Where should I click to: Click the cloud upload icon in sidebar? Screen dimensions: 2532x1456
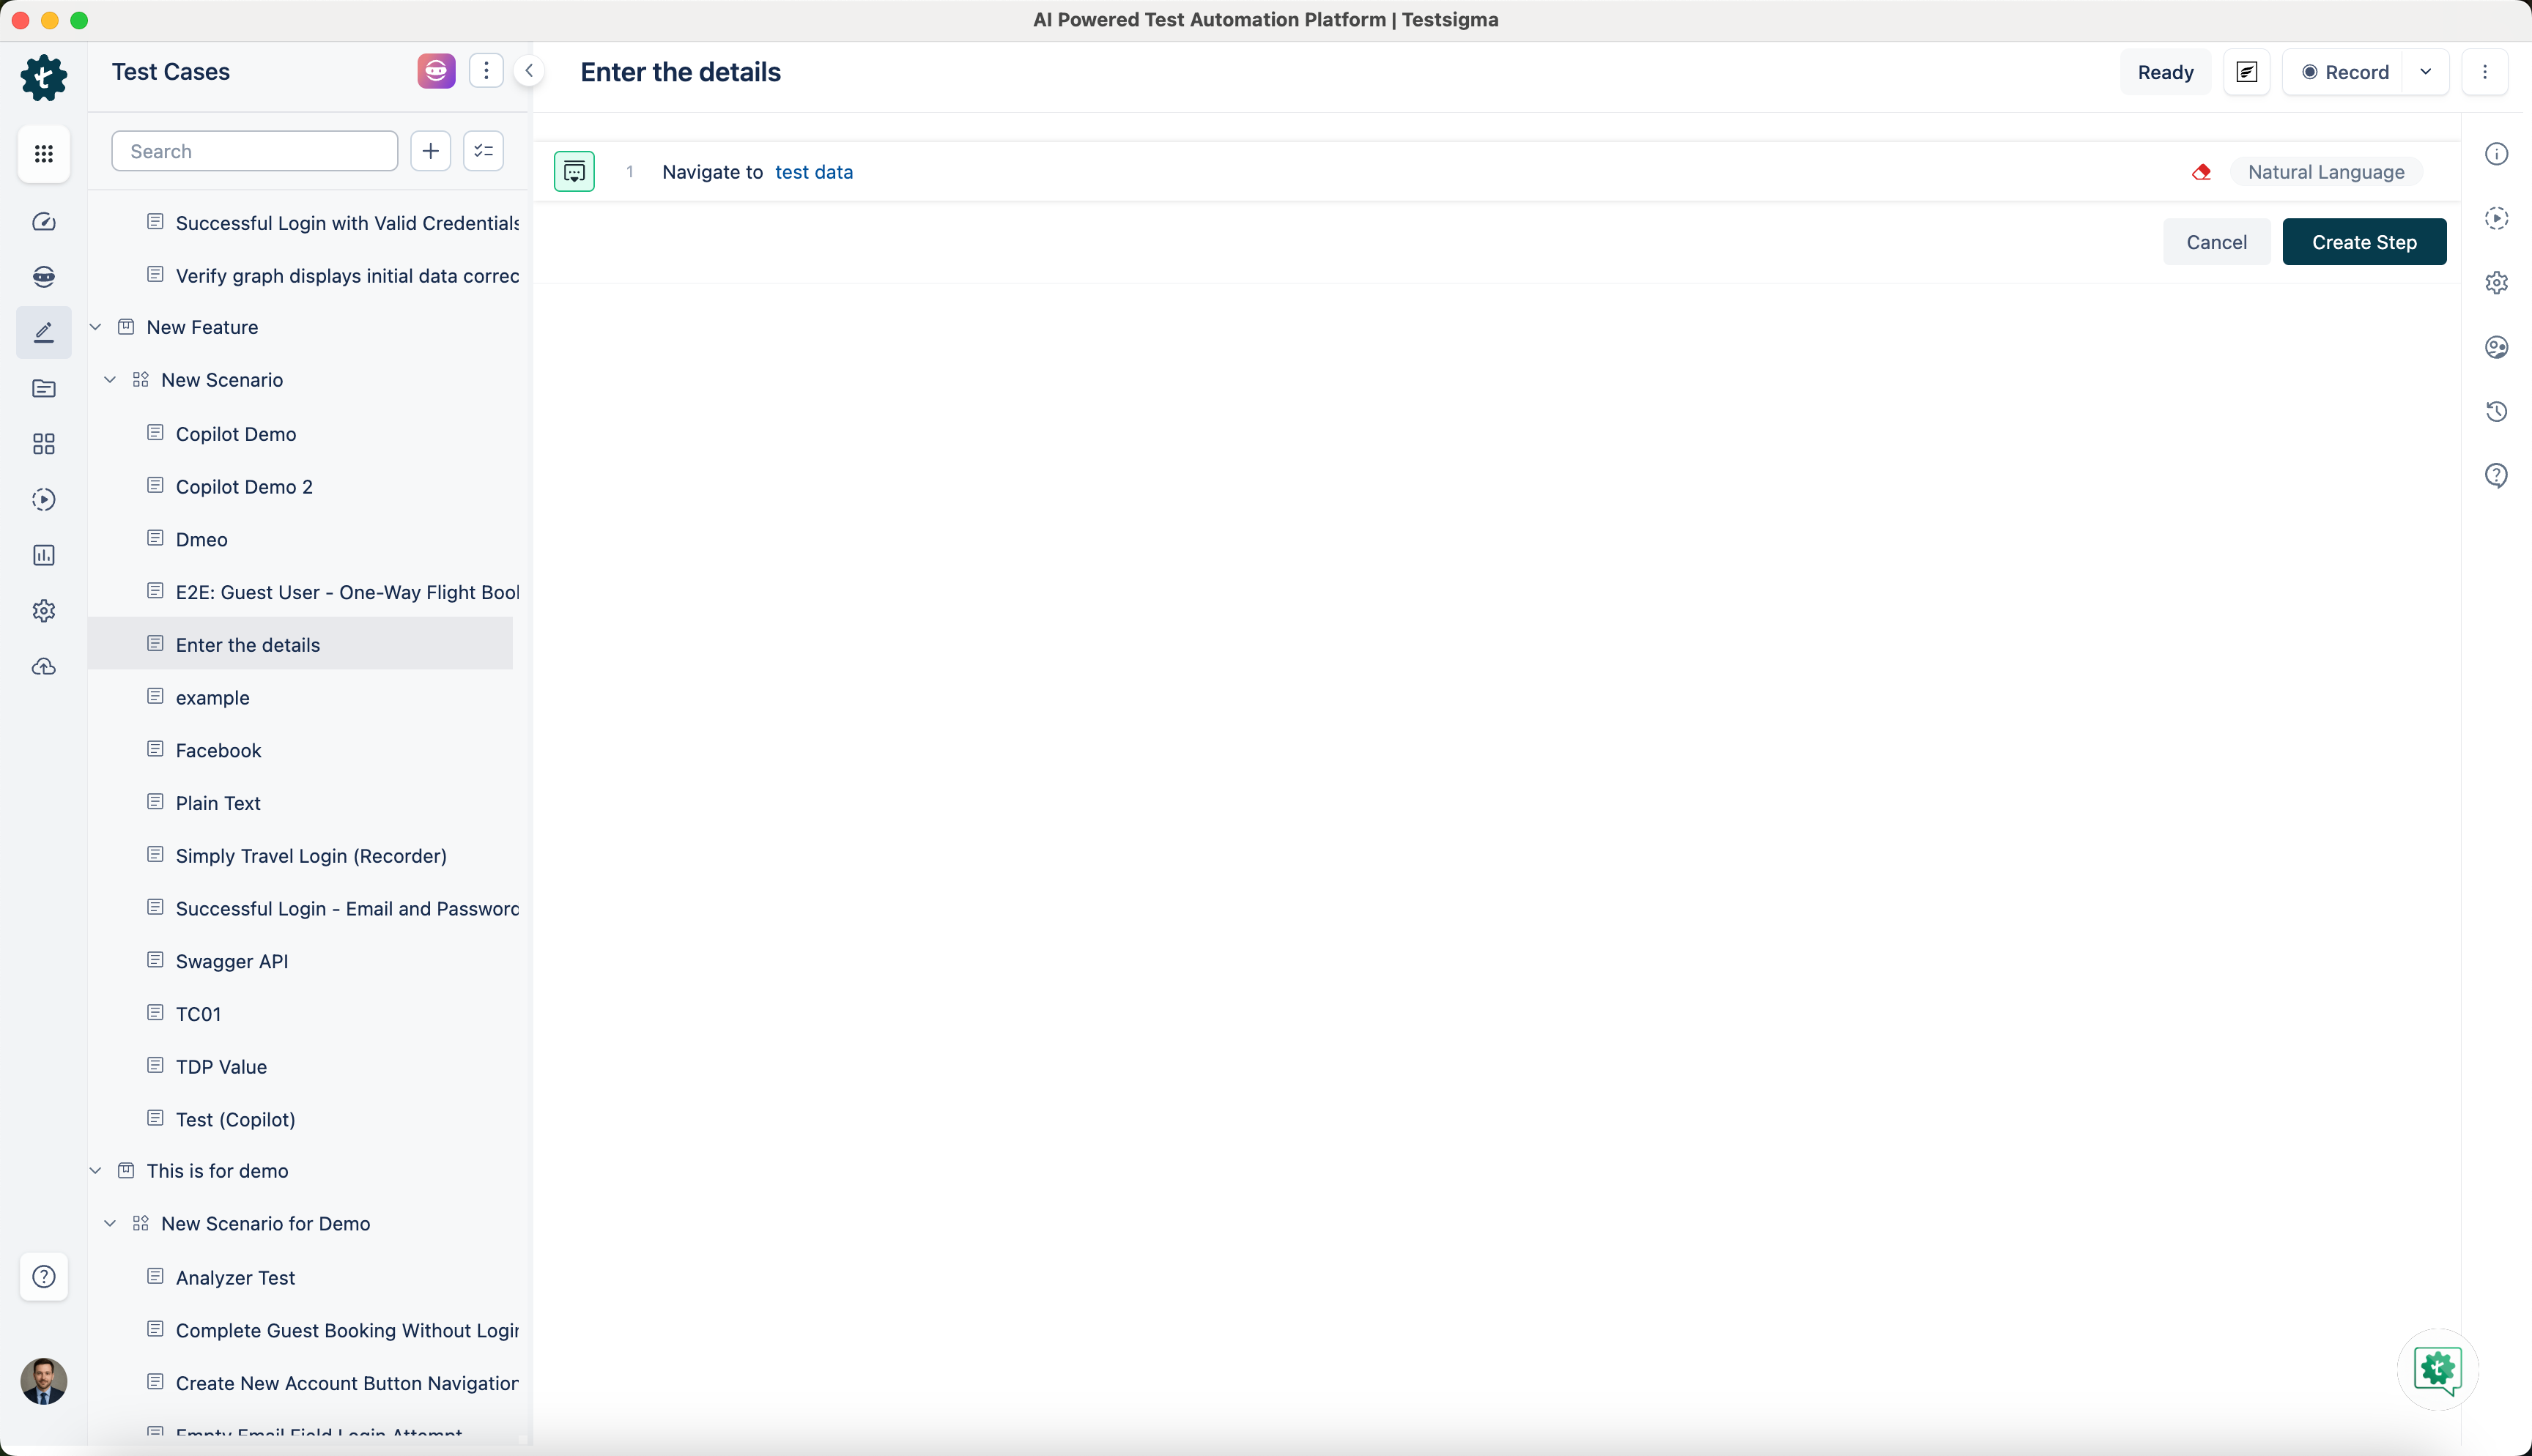click(x=43, y=666)
